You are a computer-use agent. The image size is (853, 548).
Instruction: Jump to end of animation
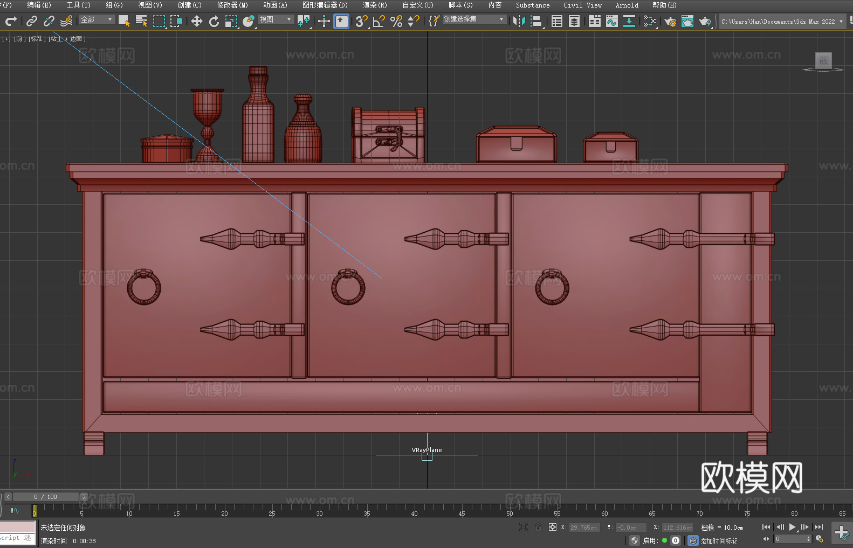(819, 527)
